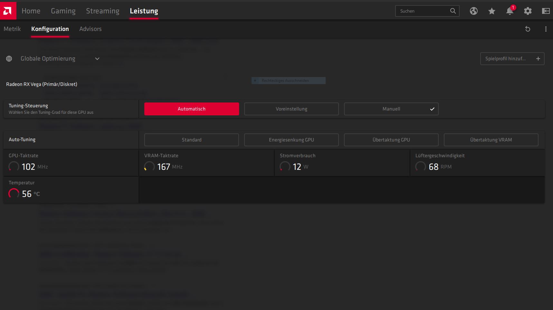Open the Advisors sub-tab
The height and width of the screenshot is (310, 553).
click(91, 29)
